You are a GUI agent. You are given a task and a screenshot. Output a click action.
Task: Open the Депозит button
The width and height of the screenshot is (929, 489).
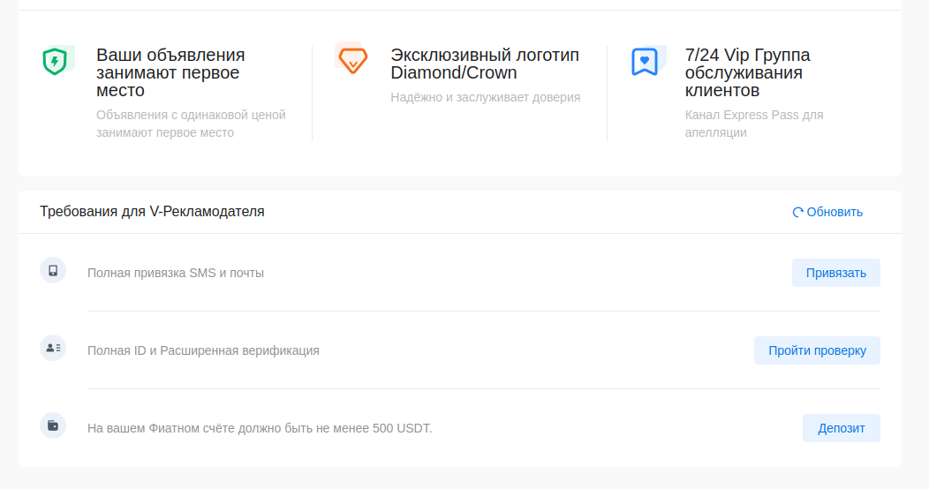coord(841,428)
